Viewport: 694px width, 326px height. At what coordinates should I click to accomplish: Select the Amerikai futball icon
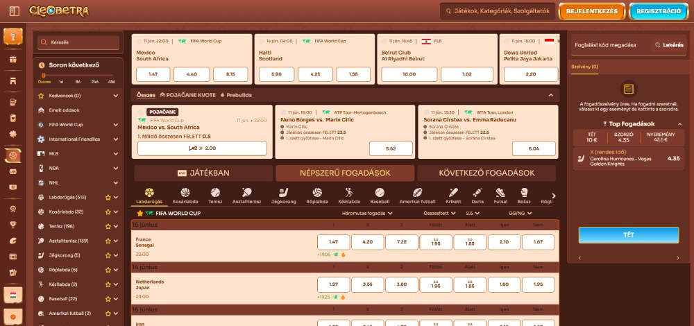pyautogui.click(x=417, y=192)
